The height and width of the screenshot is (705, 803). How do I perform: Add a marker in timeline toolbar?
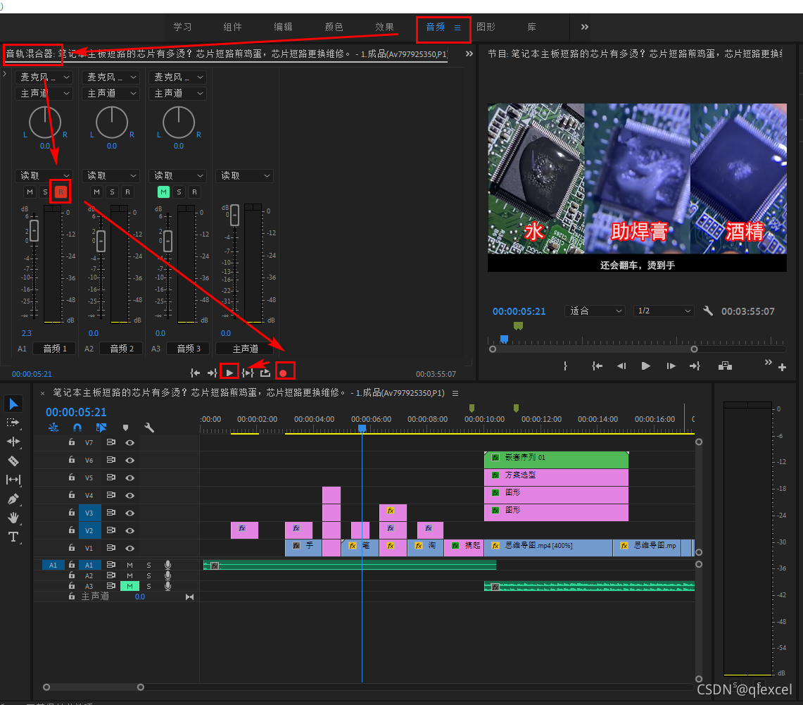tap(125, 428)
